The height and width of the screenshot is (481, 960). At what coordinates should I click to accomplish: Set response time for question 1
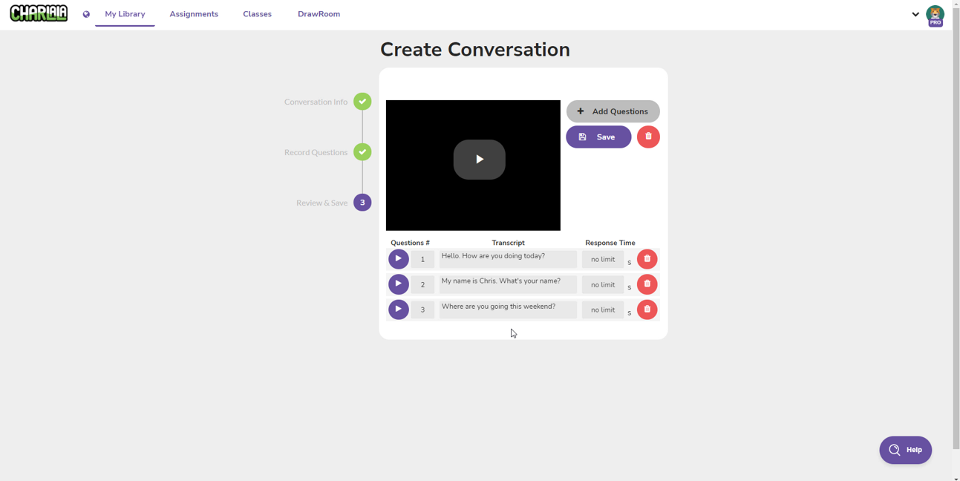(603, 260)
